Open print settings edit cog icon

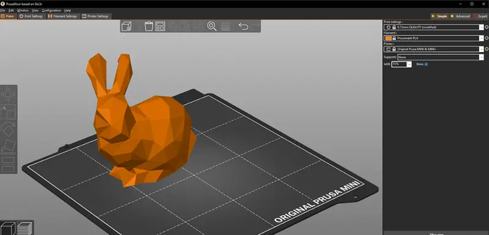coord(487,27)
